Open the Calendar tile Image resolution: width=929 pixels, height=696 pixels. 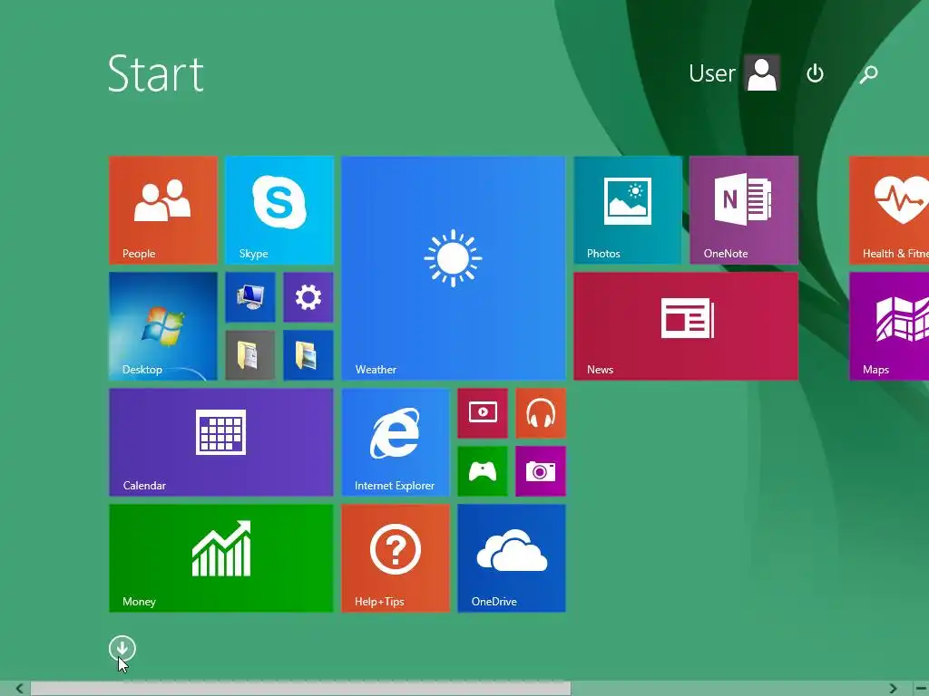click(x=221, y=442)
